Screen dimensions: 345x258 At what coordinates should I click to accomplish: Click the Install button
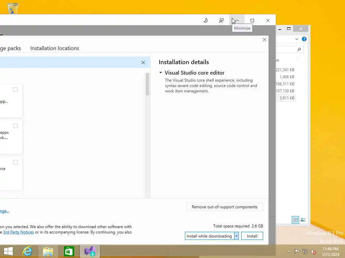pyautogui.click(x=252, y=236)
